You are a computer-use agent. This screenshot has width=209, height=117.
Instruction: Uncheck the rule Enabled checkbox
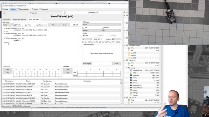click(15, 25)
